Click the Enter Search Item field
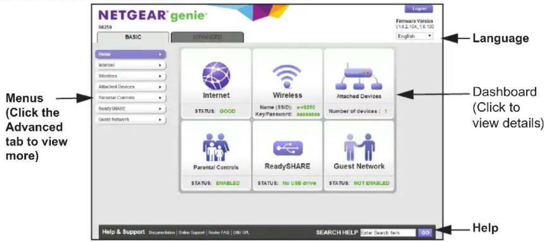The image size is (544, 242). (x=388, y=232)
